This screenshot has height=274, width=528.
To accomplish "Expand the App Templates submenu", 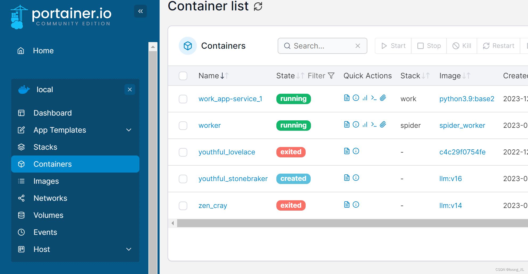I will pyautogui.click(x=129, y=130).
